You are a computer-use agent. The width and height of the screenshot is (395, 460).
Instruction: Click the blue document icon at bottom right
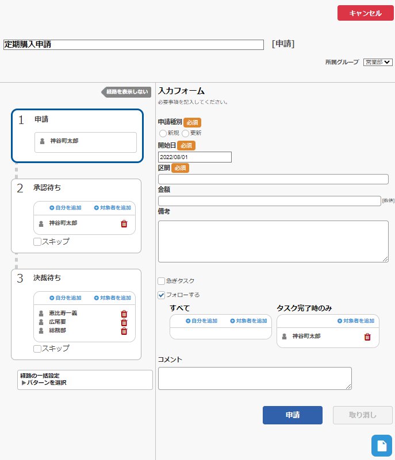coord(381,444)
